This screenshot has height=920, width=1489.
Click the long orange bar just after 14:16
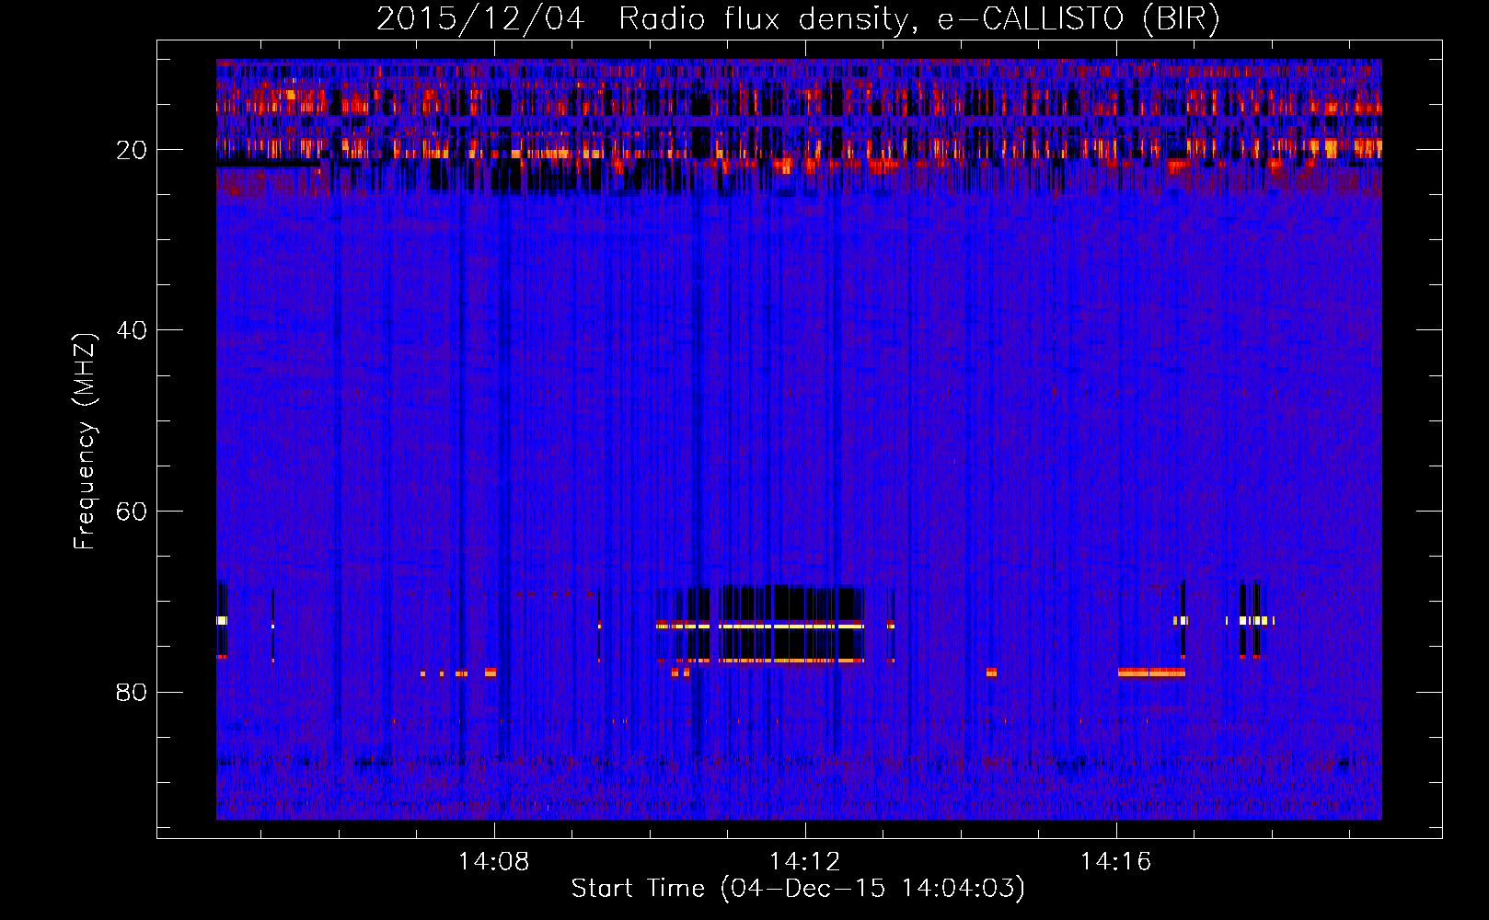pyautogui.click(x=1151, y=673)
